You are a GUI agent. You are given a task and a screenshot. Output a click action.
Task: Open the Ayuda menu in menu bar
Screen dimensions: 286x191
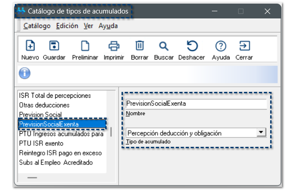pos(108,26)
